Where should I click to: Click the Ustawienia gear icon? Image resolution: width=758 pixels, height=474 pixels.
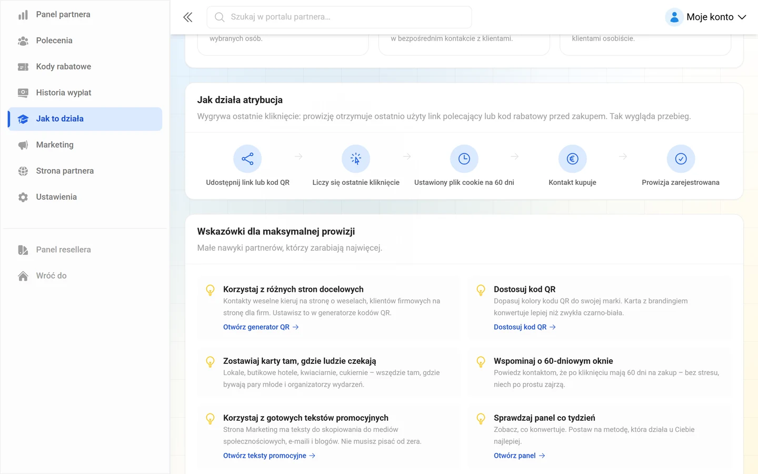(23, 197)
